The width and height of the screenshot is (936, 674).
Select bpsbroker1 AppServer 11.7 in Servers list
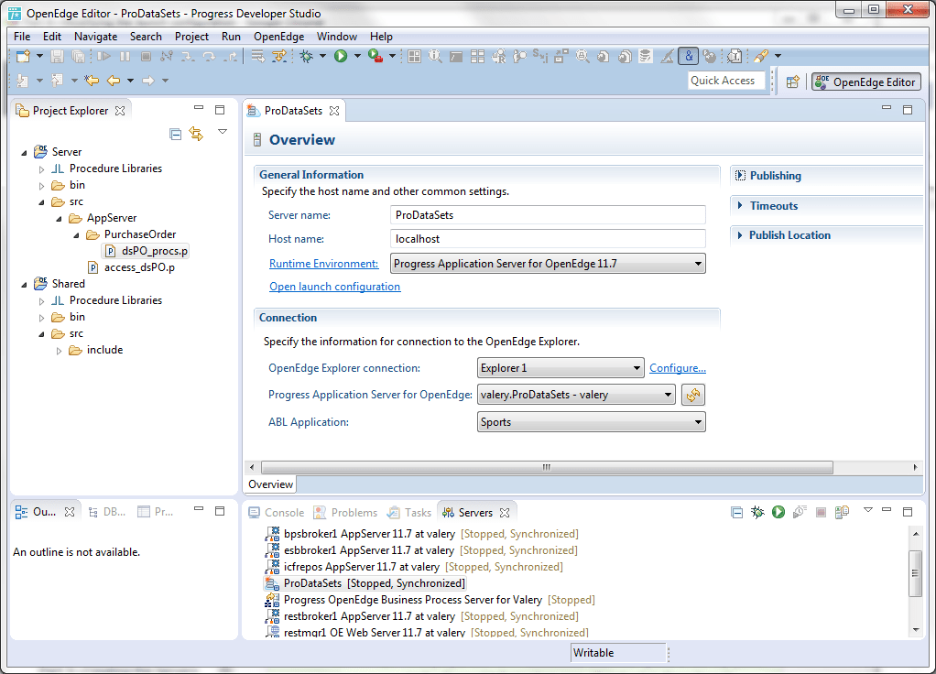pyautogui.click(x=422, y=534)
